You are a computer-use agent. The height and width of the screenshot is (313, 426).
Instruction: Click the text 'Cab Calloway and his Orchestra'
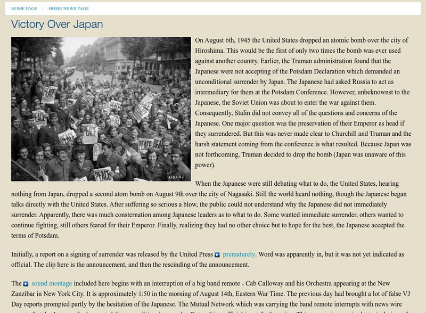(289, 283)
